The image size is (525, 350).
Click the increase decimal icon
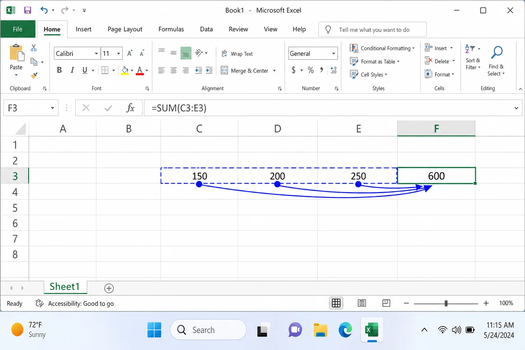pos(334,70)
